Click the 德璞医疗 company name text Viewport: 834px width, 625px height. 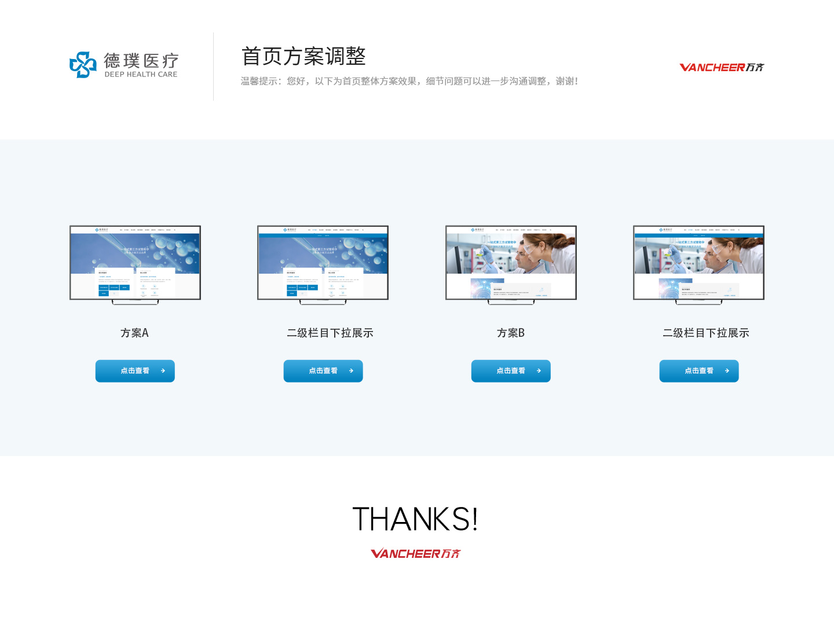click(x=141, y=60)
